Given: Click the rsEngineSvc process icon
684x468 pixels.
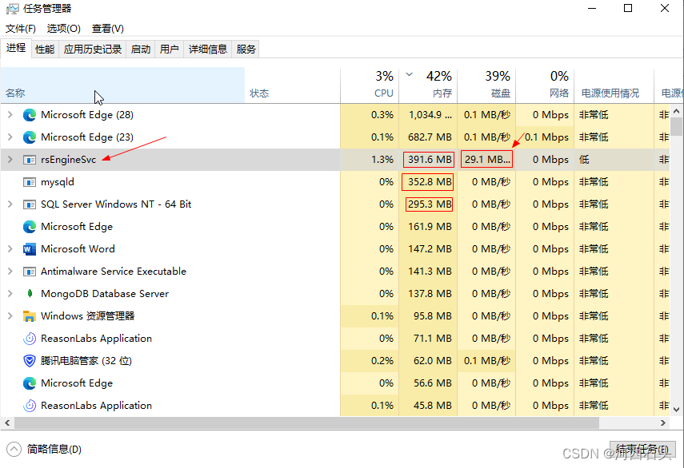Looking at the screenshot, I should pos(30,160).
